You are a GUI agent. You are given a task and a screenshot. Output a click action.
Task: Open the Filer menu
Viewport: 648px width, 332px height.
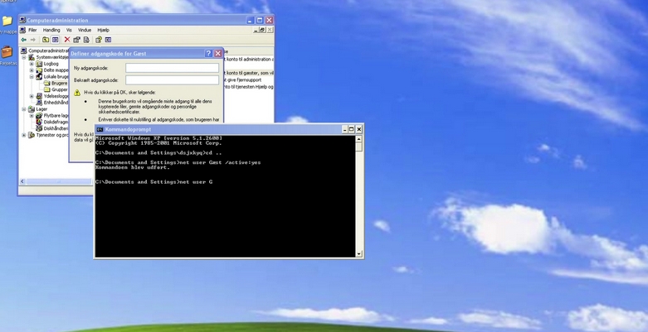(32, 30)
